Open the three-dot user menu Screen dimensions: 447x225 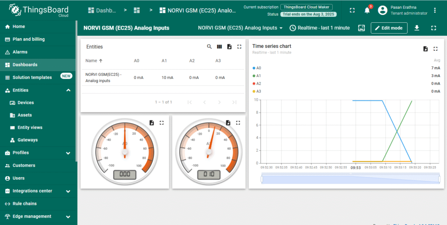435,10
